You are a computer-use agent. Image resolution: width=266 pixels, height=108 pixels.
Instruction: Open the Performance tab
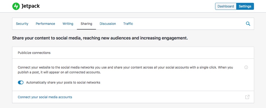coord(45,24)
